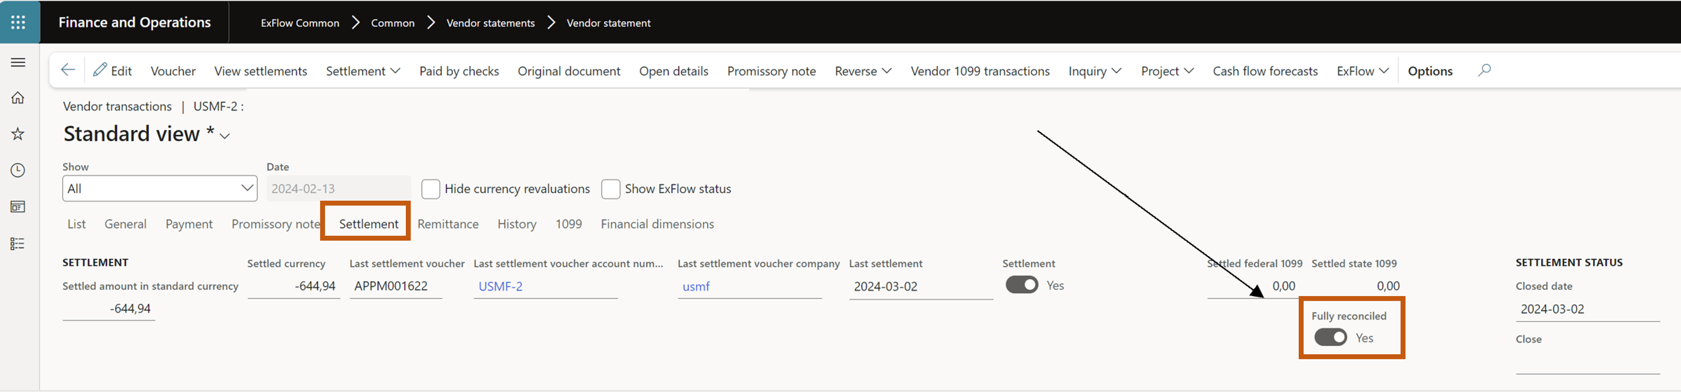Click View settlements button
1681x392 pixels.
(260, 71)
